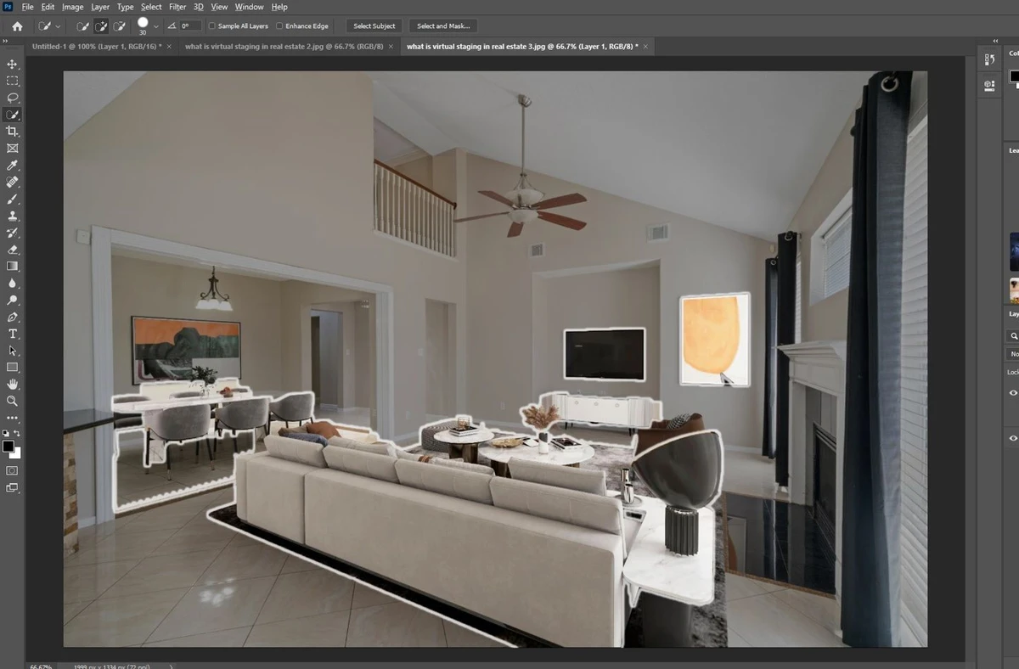Select the Horizontal Type tool
The width and height of the screenshot is (1019, 669).
coord(12,334)
